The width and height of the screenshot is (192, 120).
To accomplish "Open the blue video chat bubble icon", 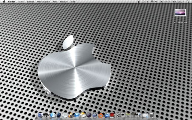I will (x=77, y=115).
